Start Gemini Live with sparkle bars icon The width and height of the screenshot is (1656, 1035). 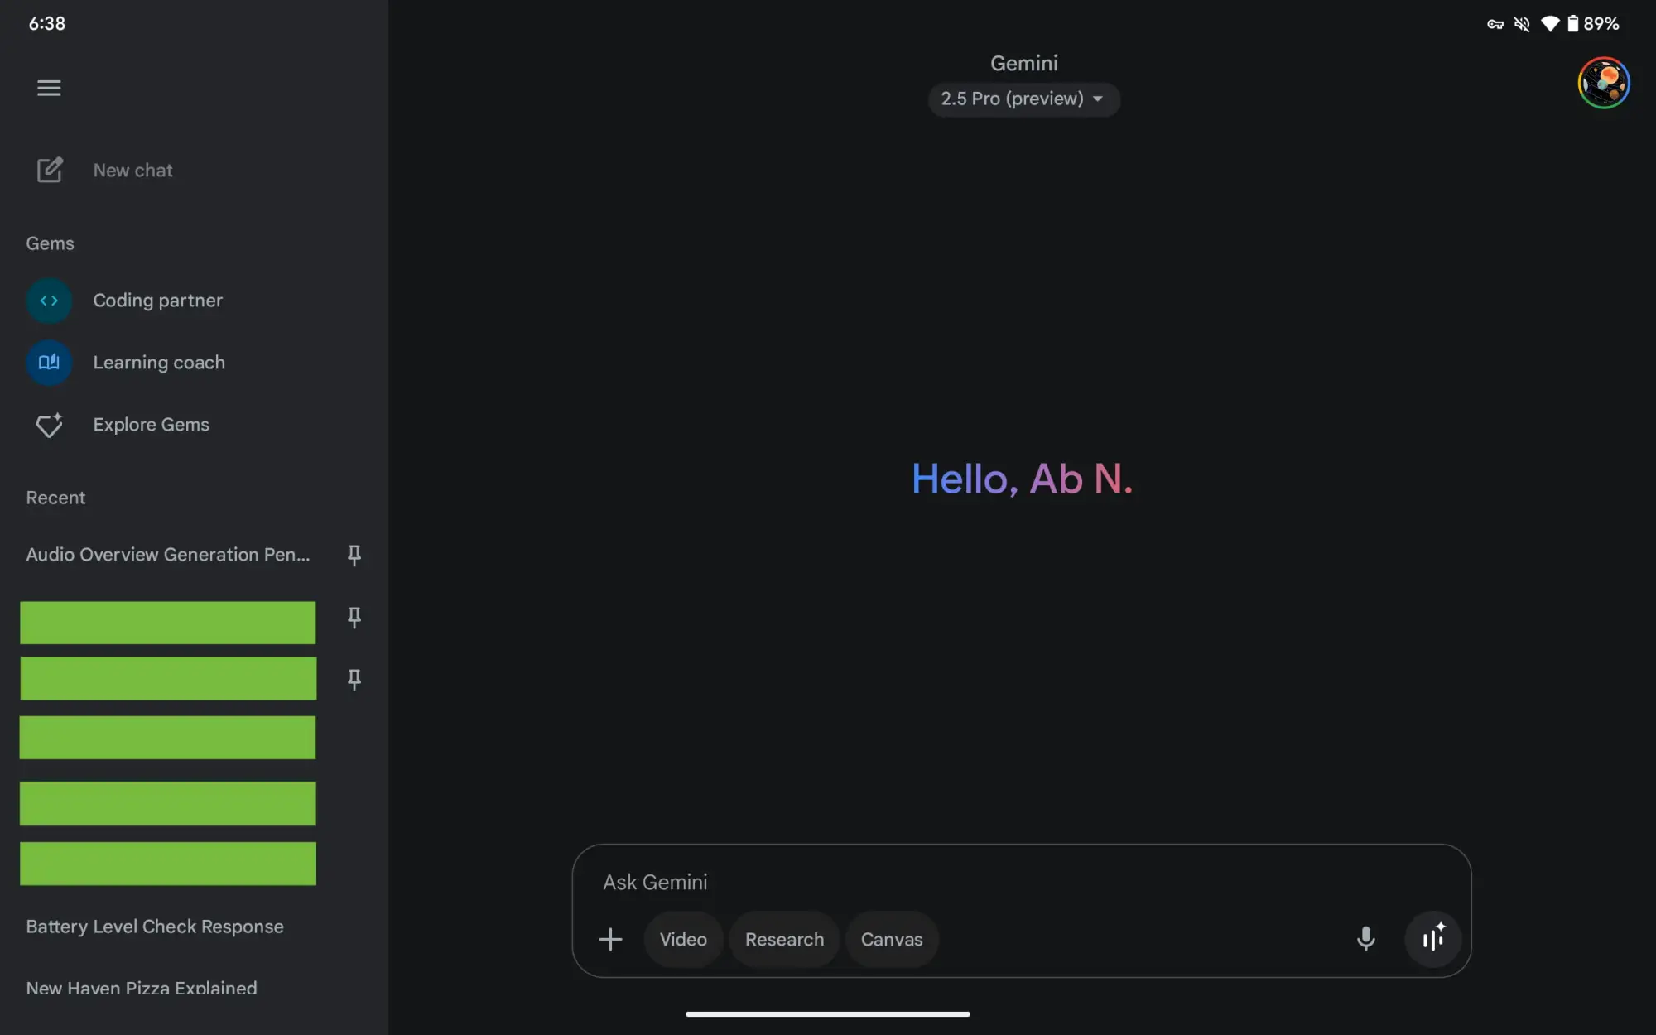click(1433, 939)
